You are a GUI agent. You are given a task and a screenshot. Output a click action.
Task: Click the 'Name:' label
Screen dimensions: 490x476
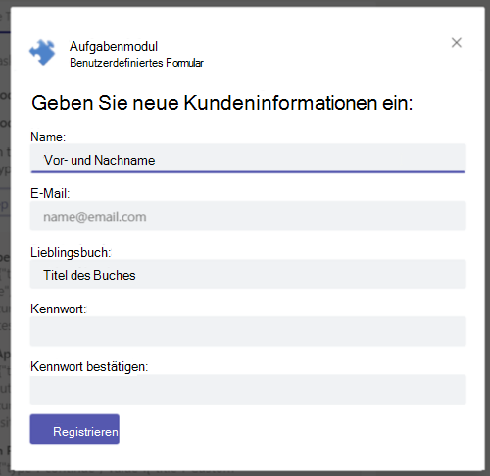point(48,137)
